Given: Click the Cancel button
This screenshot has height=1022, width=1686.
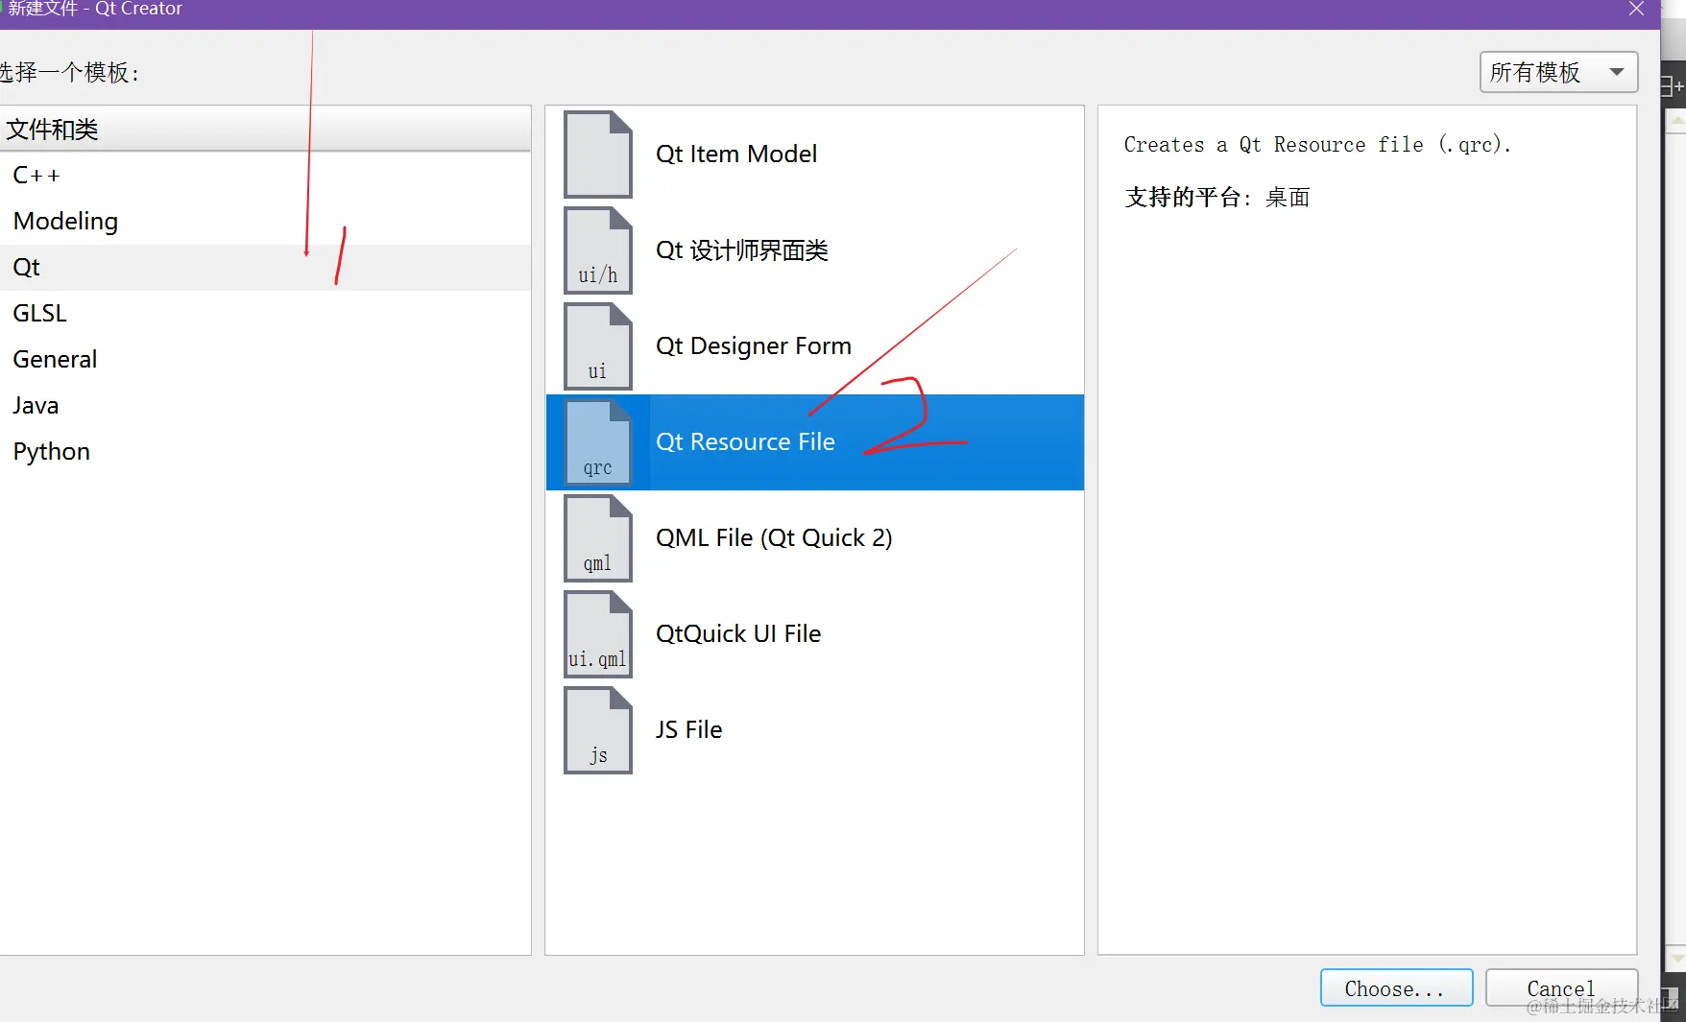Looking at the screenshot, I should click(x=1561, y=987).
